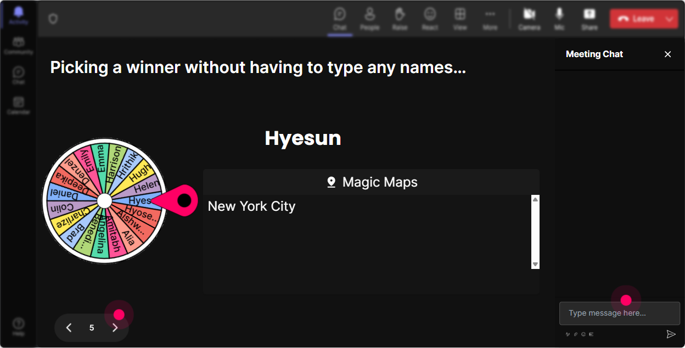Raise your hand in the meeting

point(400,19)
